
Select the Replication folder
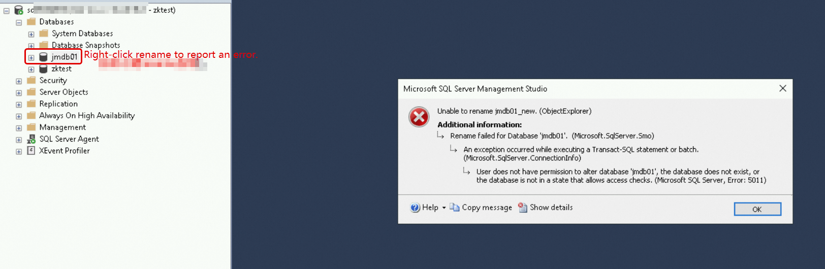pyautogui.click(x=58, y=104)
